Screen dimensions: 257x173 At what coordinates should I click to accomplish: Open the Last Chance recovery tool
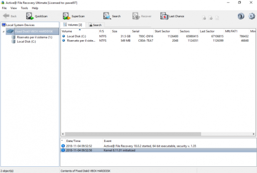click(172, 16)
